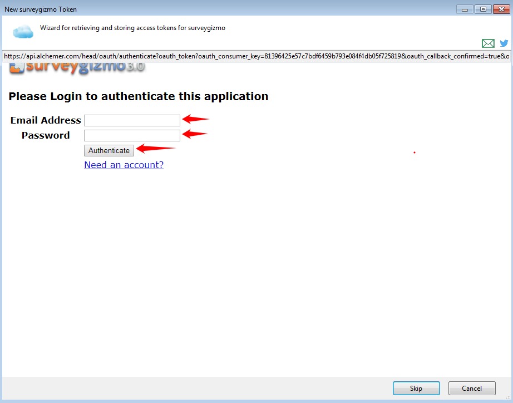Focus the Email Address input field

point(132,120)
